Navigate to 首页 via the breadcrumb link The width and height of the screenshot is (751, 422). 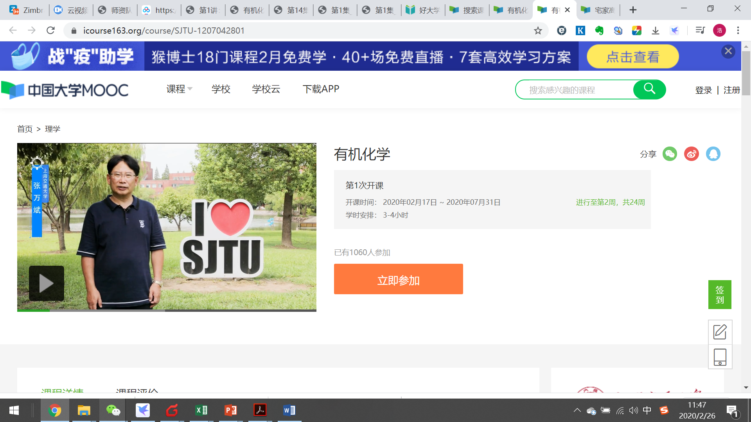click(24, 129)
